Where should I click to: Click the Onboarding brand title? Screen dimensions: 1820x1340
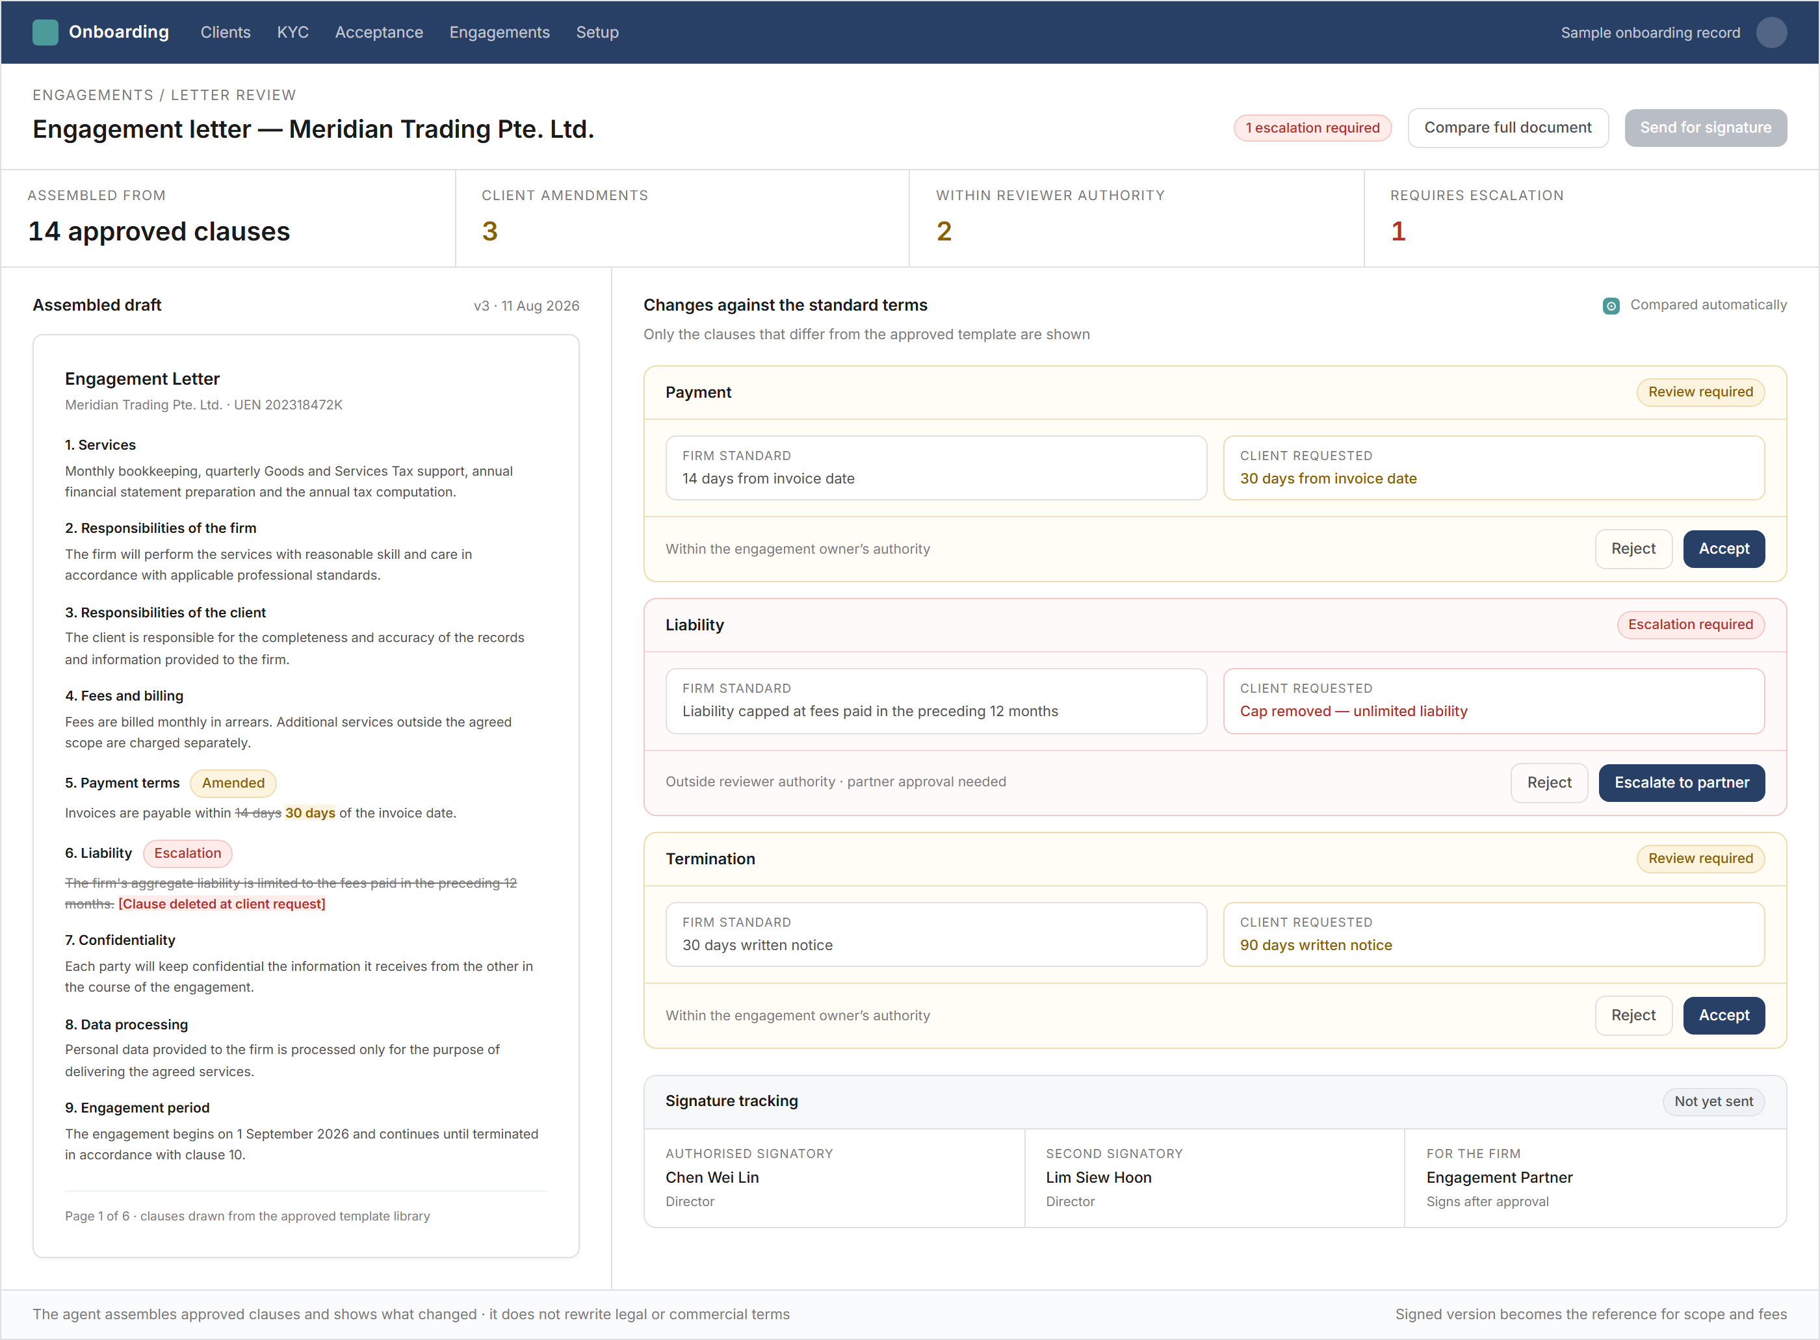(118, 32)
